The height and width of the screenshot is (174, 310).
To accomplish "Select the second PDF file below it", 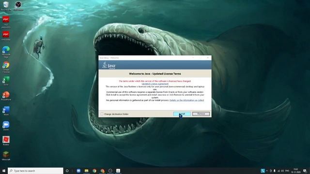I will [6, 36].
